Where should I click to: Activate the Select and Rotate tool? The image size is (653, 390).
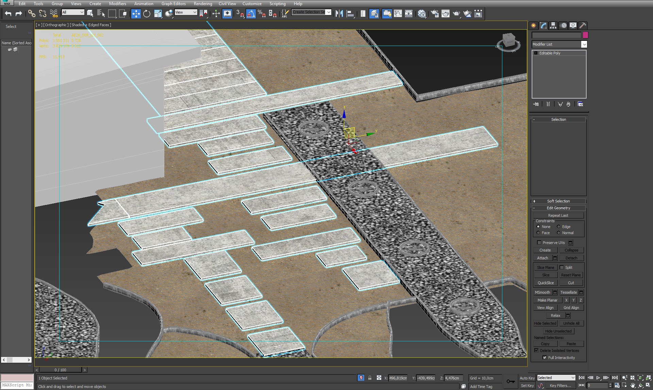click(x=147, y=14)
